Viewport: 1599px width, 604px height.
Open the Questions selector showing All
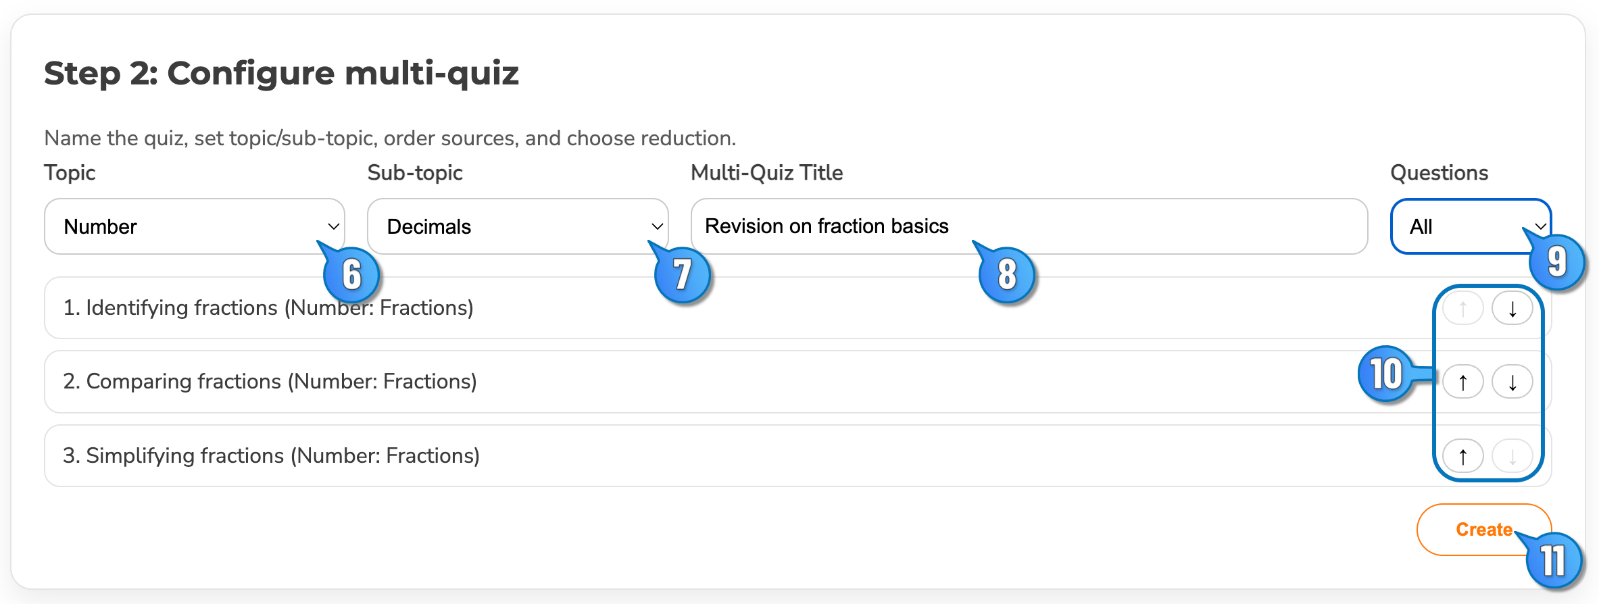pyautogui.click(x=1453, y=226)
